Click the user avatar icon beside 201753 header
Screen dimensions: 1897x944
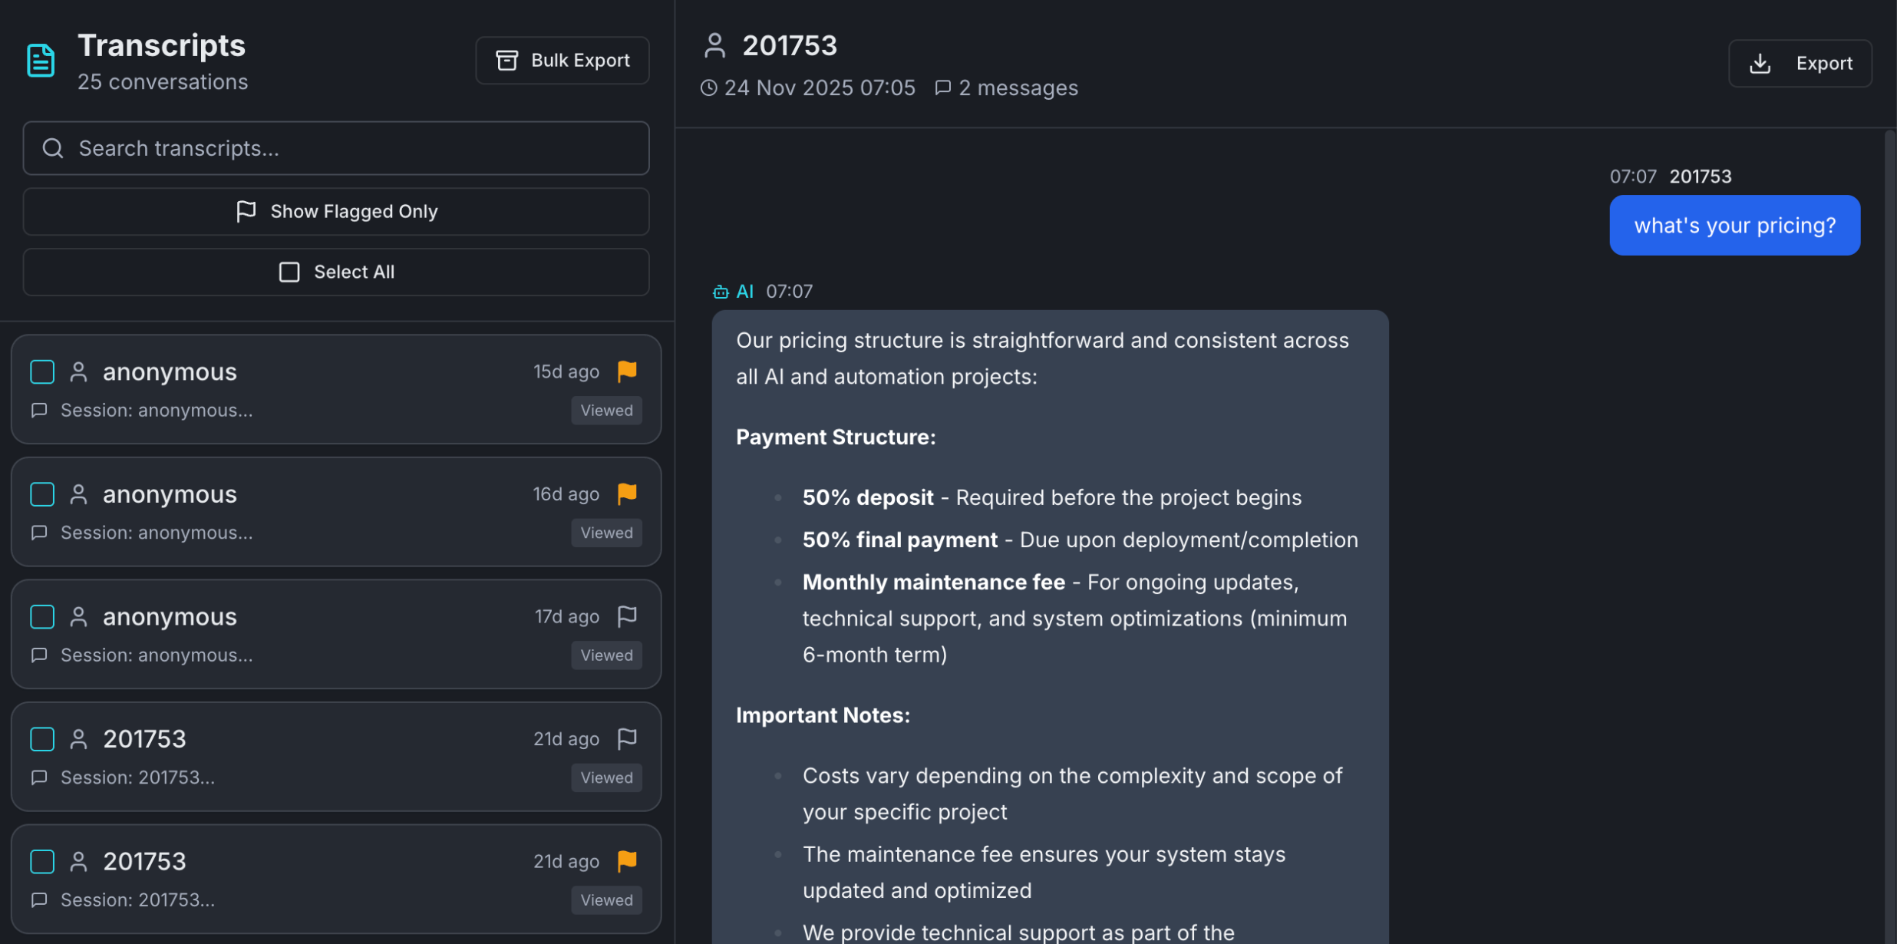point(715,46)
